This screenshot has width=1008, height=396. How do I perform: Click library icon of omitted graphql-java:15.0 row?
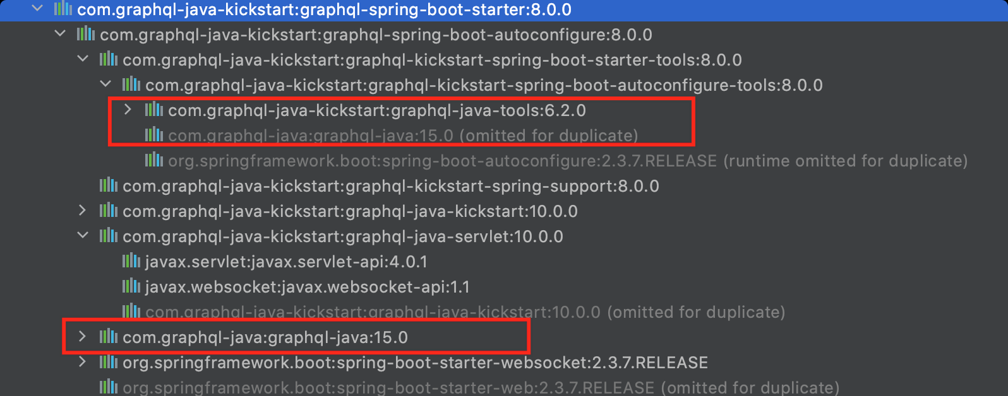(154, 135)
